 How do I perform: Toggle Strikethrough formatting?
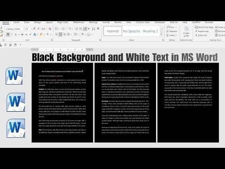click(x=22, y=34)
